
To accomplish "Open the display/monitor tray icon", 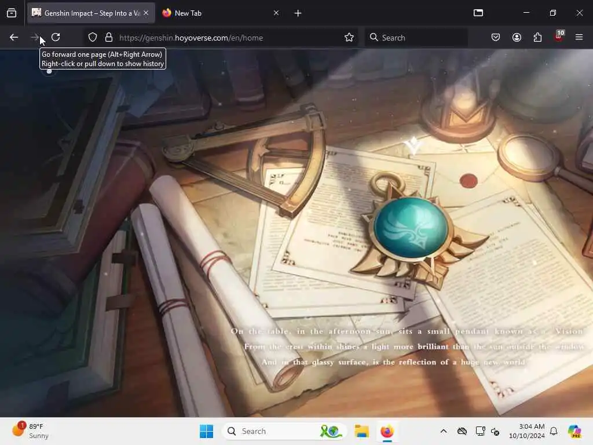I will tap(480, 431).
